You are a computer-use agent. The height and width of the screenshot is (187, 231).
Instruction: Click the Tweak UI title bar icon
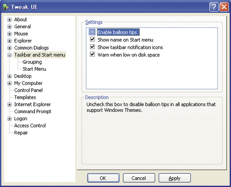click(x=6, y=7)
